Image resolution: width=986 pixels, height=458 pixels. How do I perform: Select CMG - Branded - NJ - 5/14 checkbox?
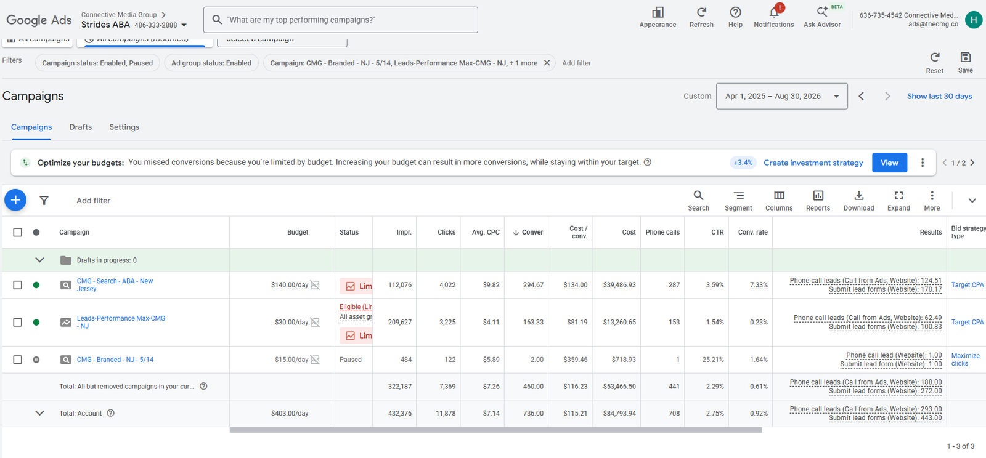coord(17,360)
